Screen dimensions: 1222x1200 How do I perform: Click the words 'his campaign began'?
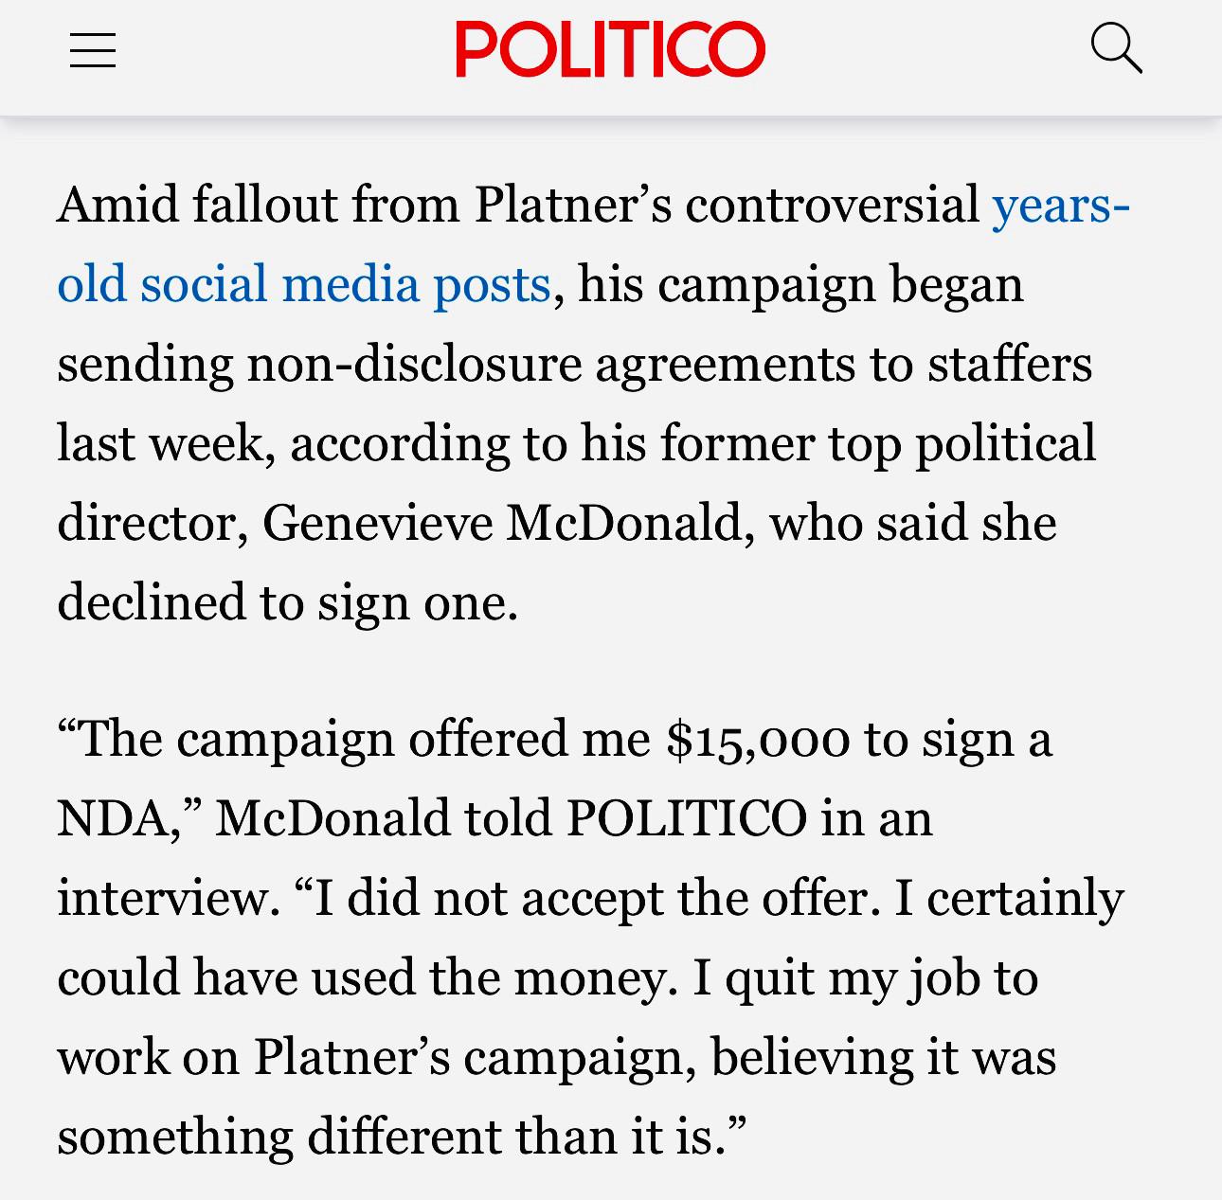pos(800,284)
